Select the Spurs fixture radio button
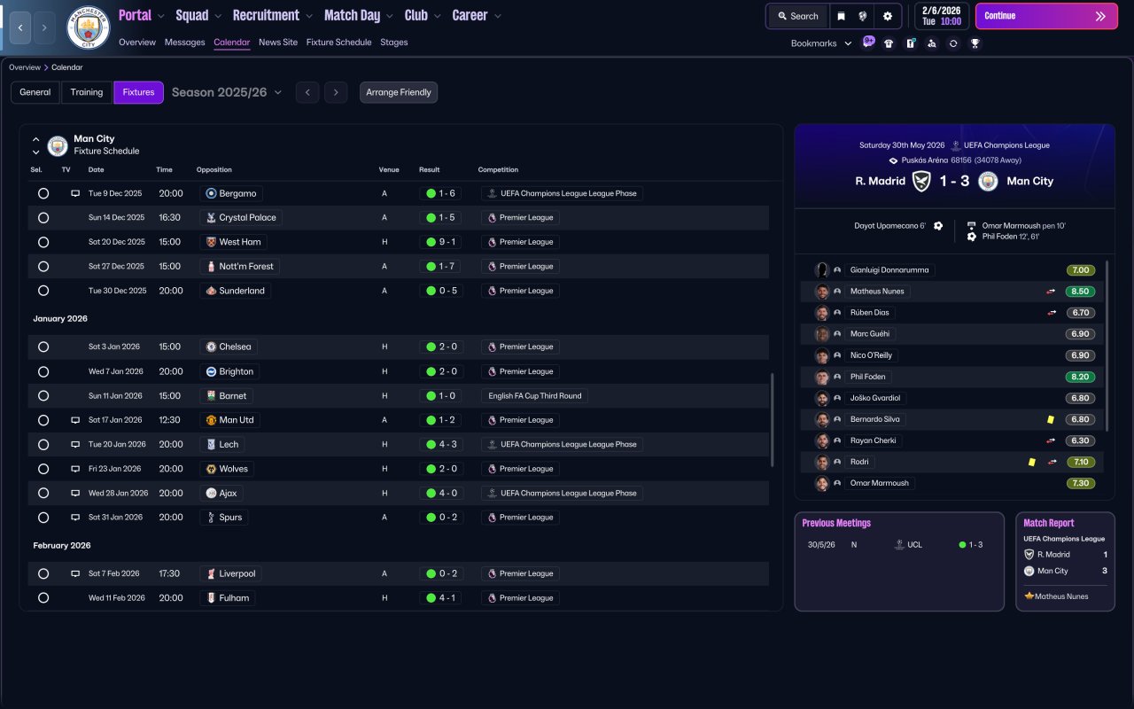The width and height of the screenshot is (1134, 709). 43,518
